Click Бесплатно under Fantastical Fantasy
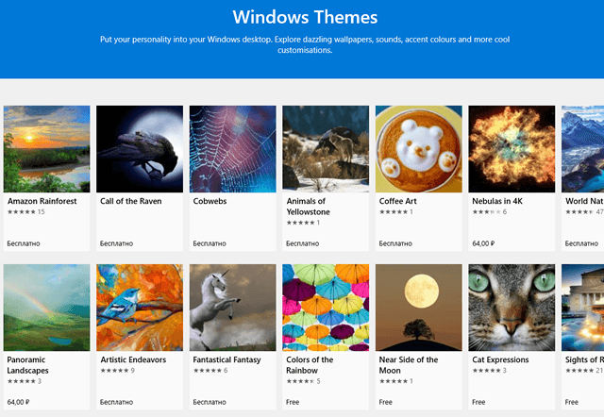 click(x=210, y=402)
